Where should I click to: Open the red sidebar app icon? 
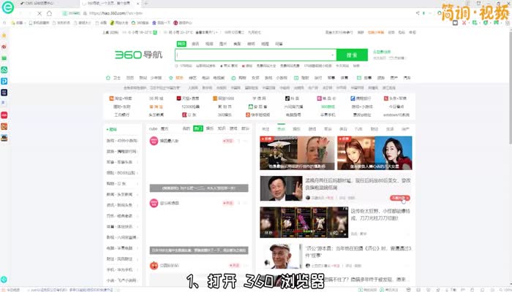point(4,115)
